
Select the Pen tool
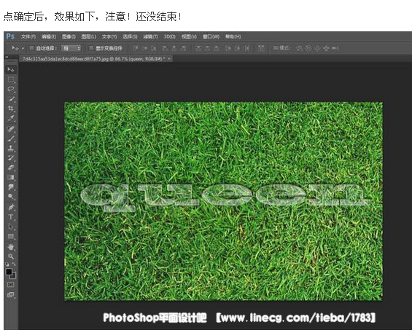(11, 207)
